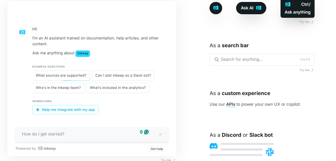Start 'Help me integrate with my app' workflow
This screenshot has width=336, height=161.
[65, 110]
